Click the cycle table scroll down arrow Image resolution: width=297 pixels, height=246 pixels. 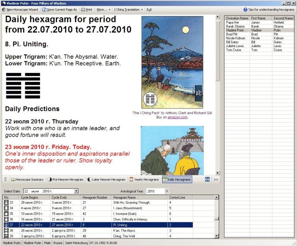[x=216, y=236]
